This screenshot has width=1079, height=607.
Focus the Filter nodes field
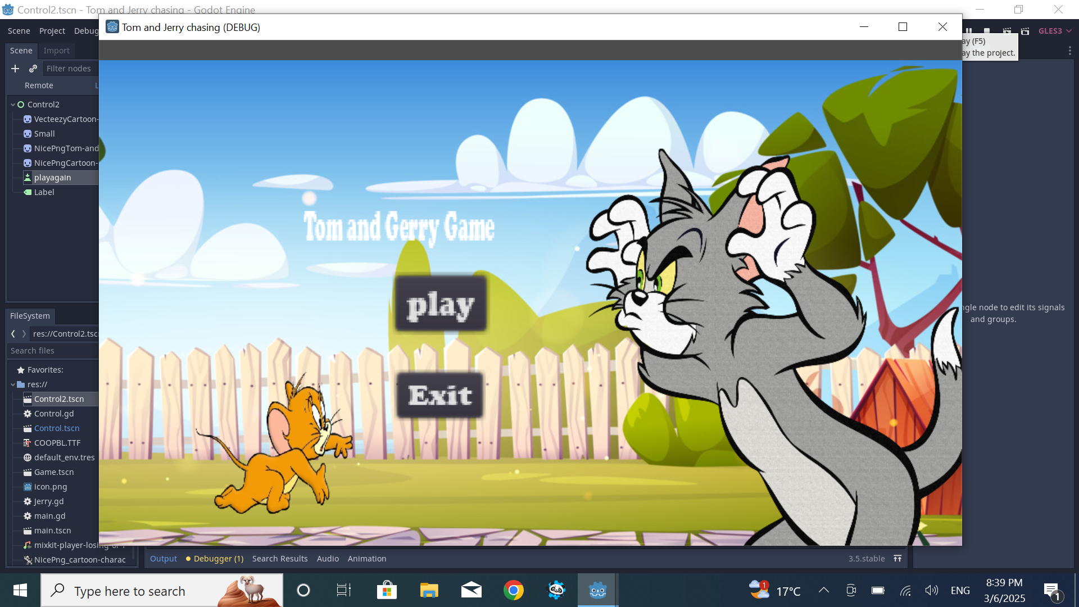[x=71, y=69]
